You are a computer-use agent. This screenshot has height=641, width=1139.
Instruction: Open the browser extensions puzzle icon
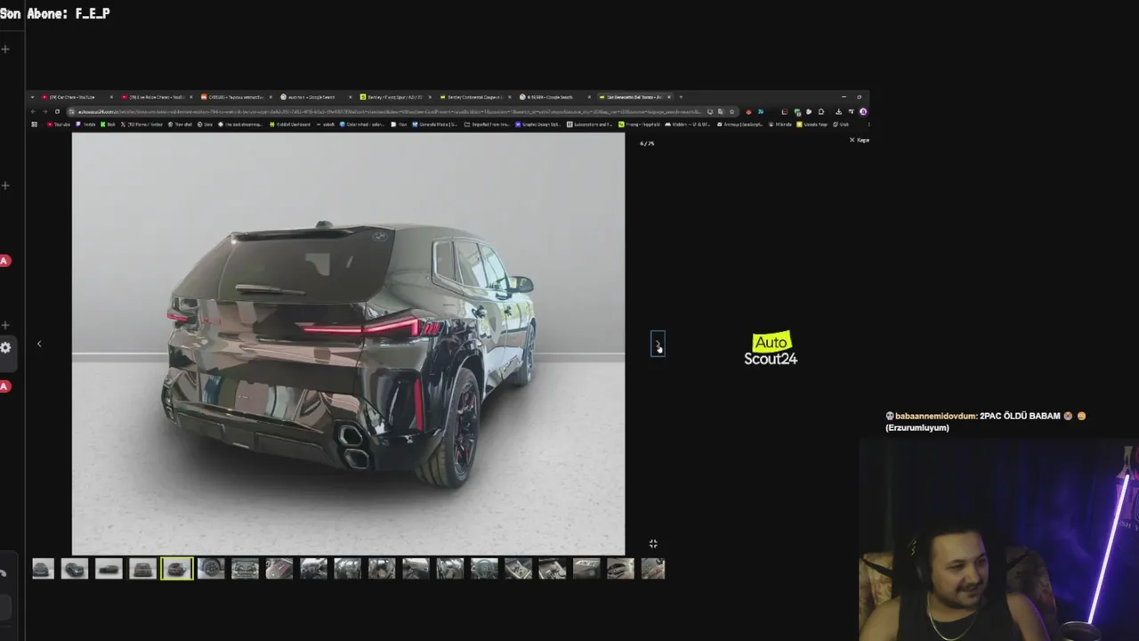point(820,111)
